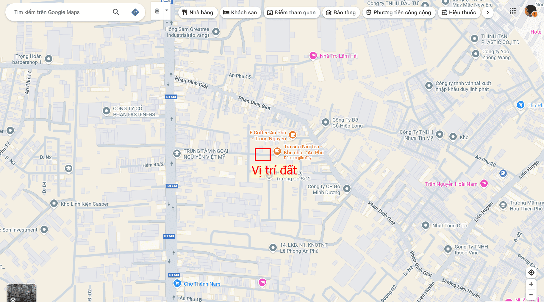Click the E Coffee An Phú cafe pin
This screenshot has height=302, width=544.
point(293,135)
